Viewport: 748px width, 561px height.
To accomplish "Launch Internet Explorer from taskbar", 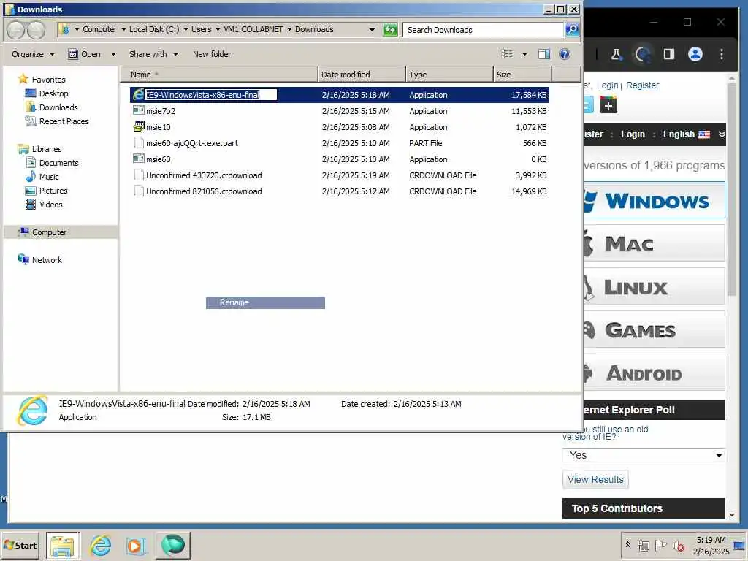I will [101, 545].
